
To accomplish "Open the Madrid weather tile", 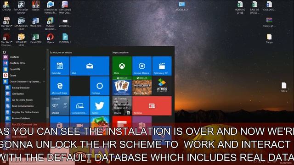I will coord(60,106).
